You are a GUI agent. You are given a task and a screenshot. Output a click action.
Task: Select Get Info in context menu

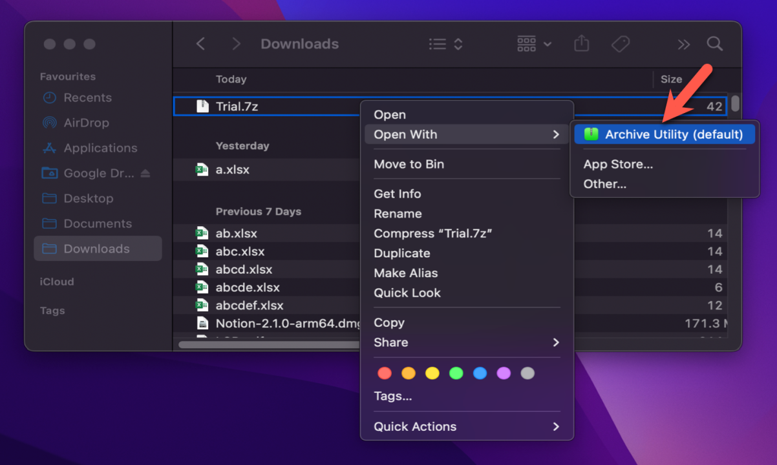coord(397,194)
